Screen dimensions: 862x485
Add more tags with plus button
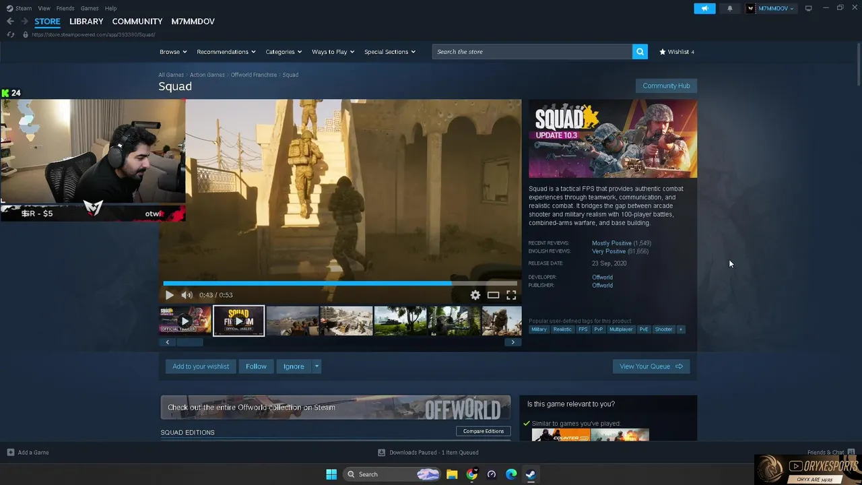680,329
